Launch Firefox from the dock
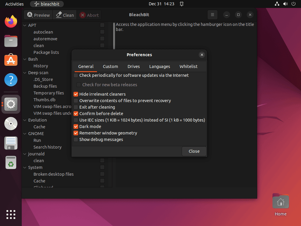 [11, 21]
